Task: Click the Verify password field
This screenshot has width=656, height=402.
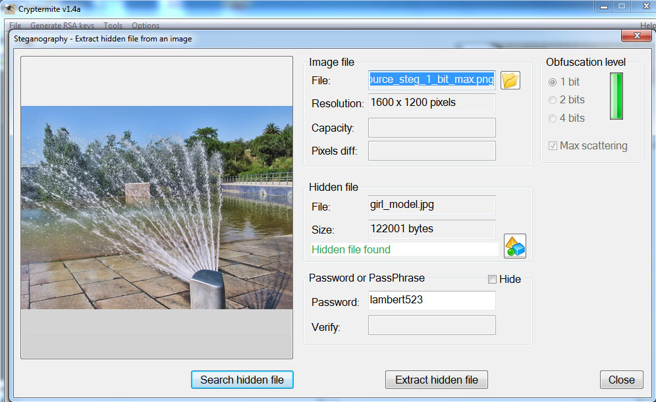Action: tap(432, 325)
